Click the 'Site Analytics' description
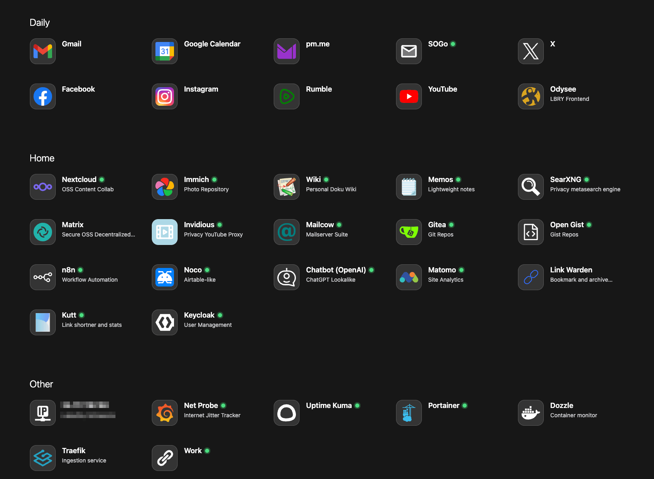 pos(446,280)
